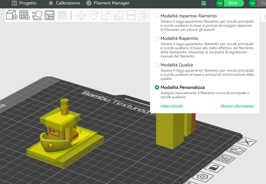Image resolution: width=266 pixels, height=184 pixels.
Task: Click the Split to objects lines icon
Action: pyautogui.click(x=62, y=15)
